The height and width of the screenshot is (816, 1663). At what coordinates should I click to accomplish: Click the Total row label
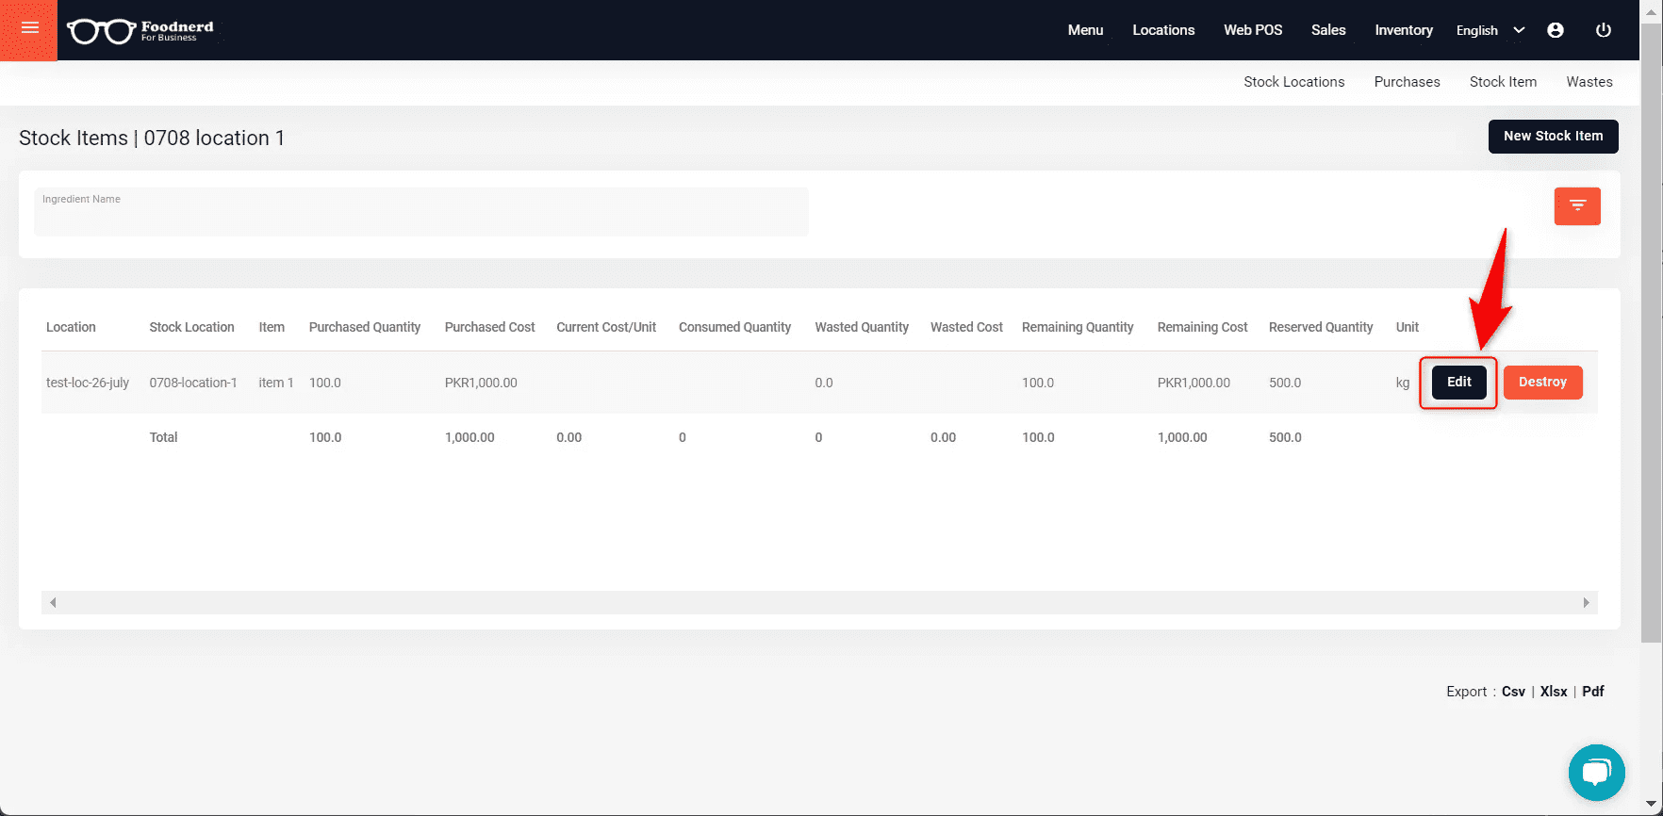[163, 437]
